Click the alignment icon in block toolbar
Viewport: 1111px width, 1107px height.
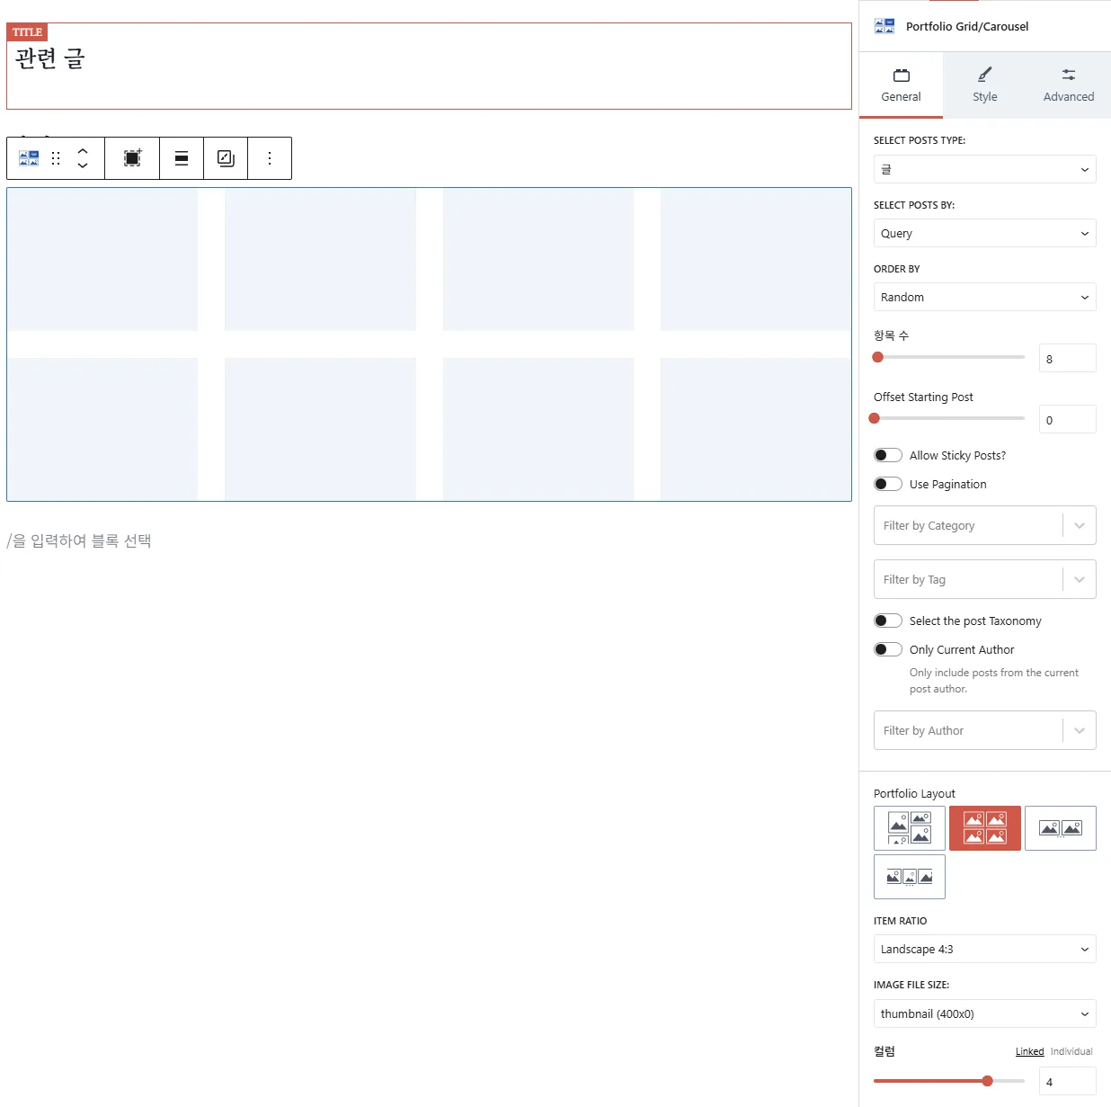tap(182, 158)
